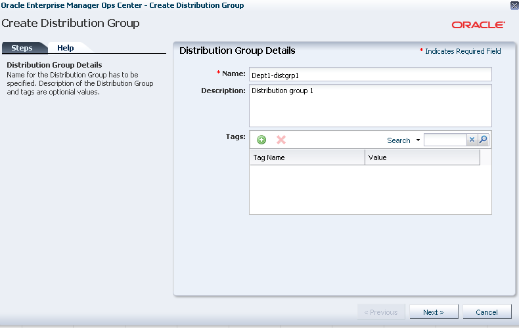This screenshot has height=328, width=519.
Task: Click the Search label in Tags toolbar
Action: point(399,140)
